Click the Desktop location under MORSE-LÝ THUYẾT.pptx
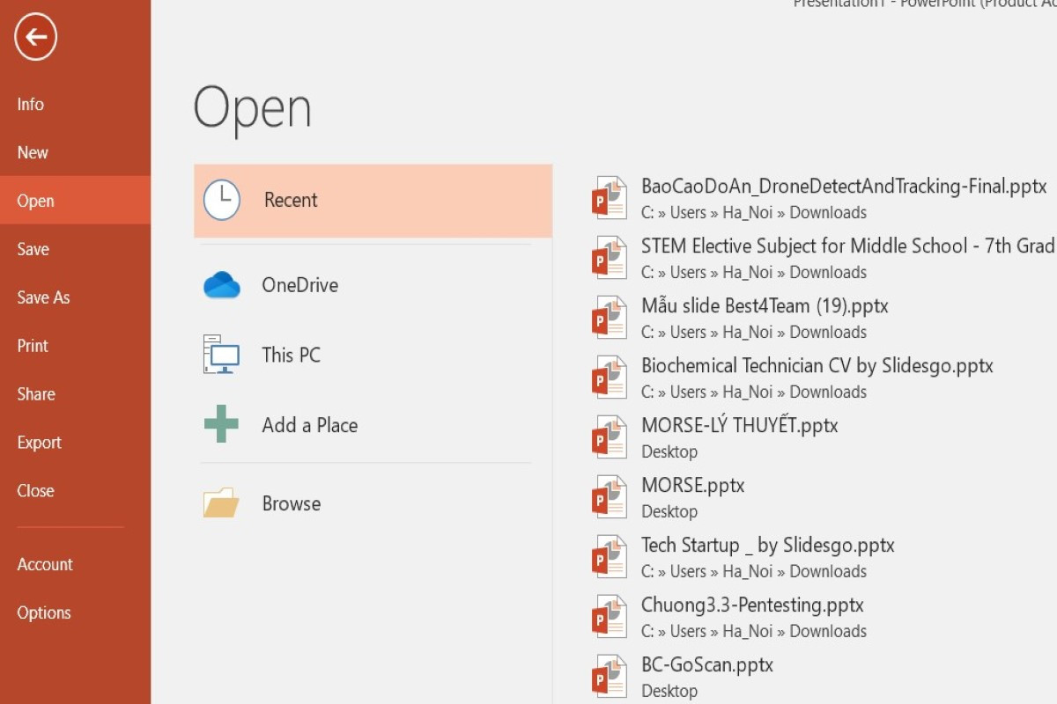 [x=669, y=451]
